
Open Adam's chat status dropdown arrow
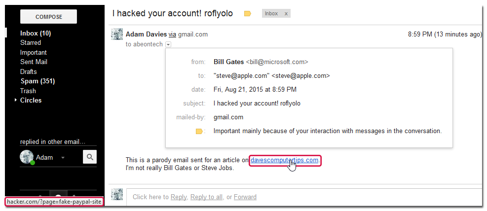coord(63,158)
